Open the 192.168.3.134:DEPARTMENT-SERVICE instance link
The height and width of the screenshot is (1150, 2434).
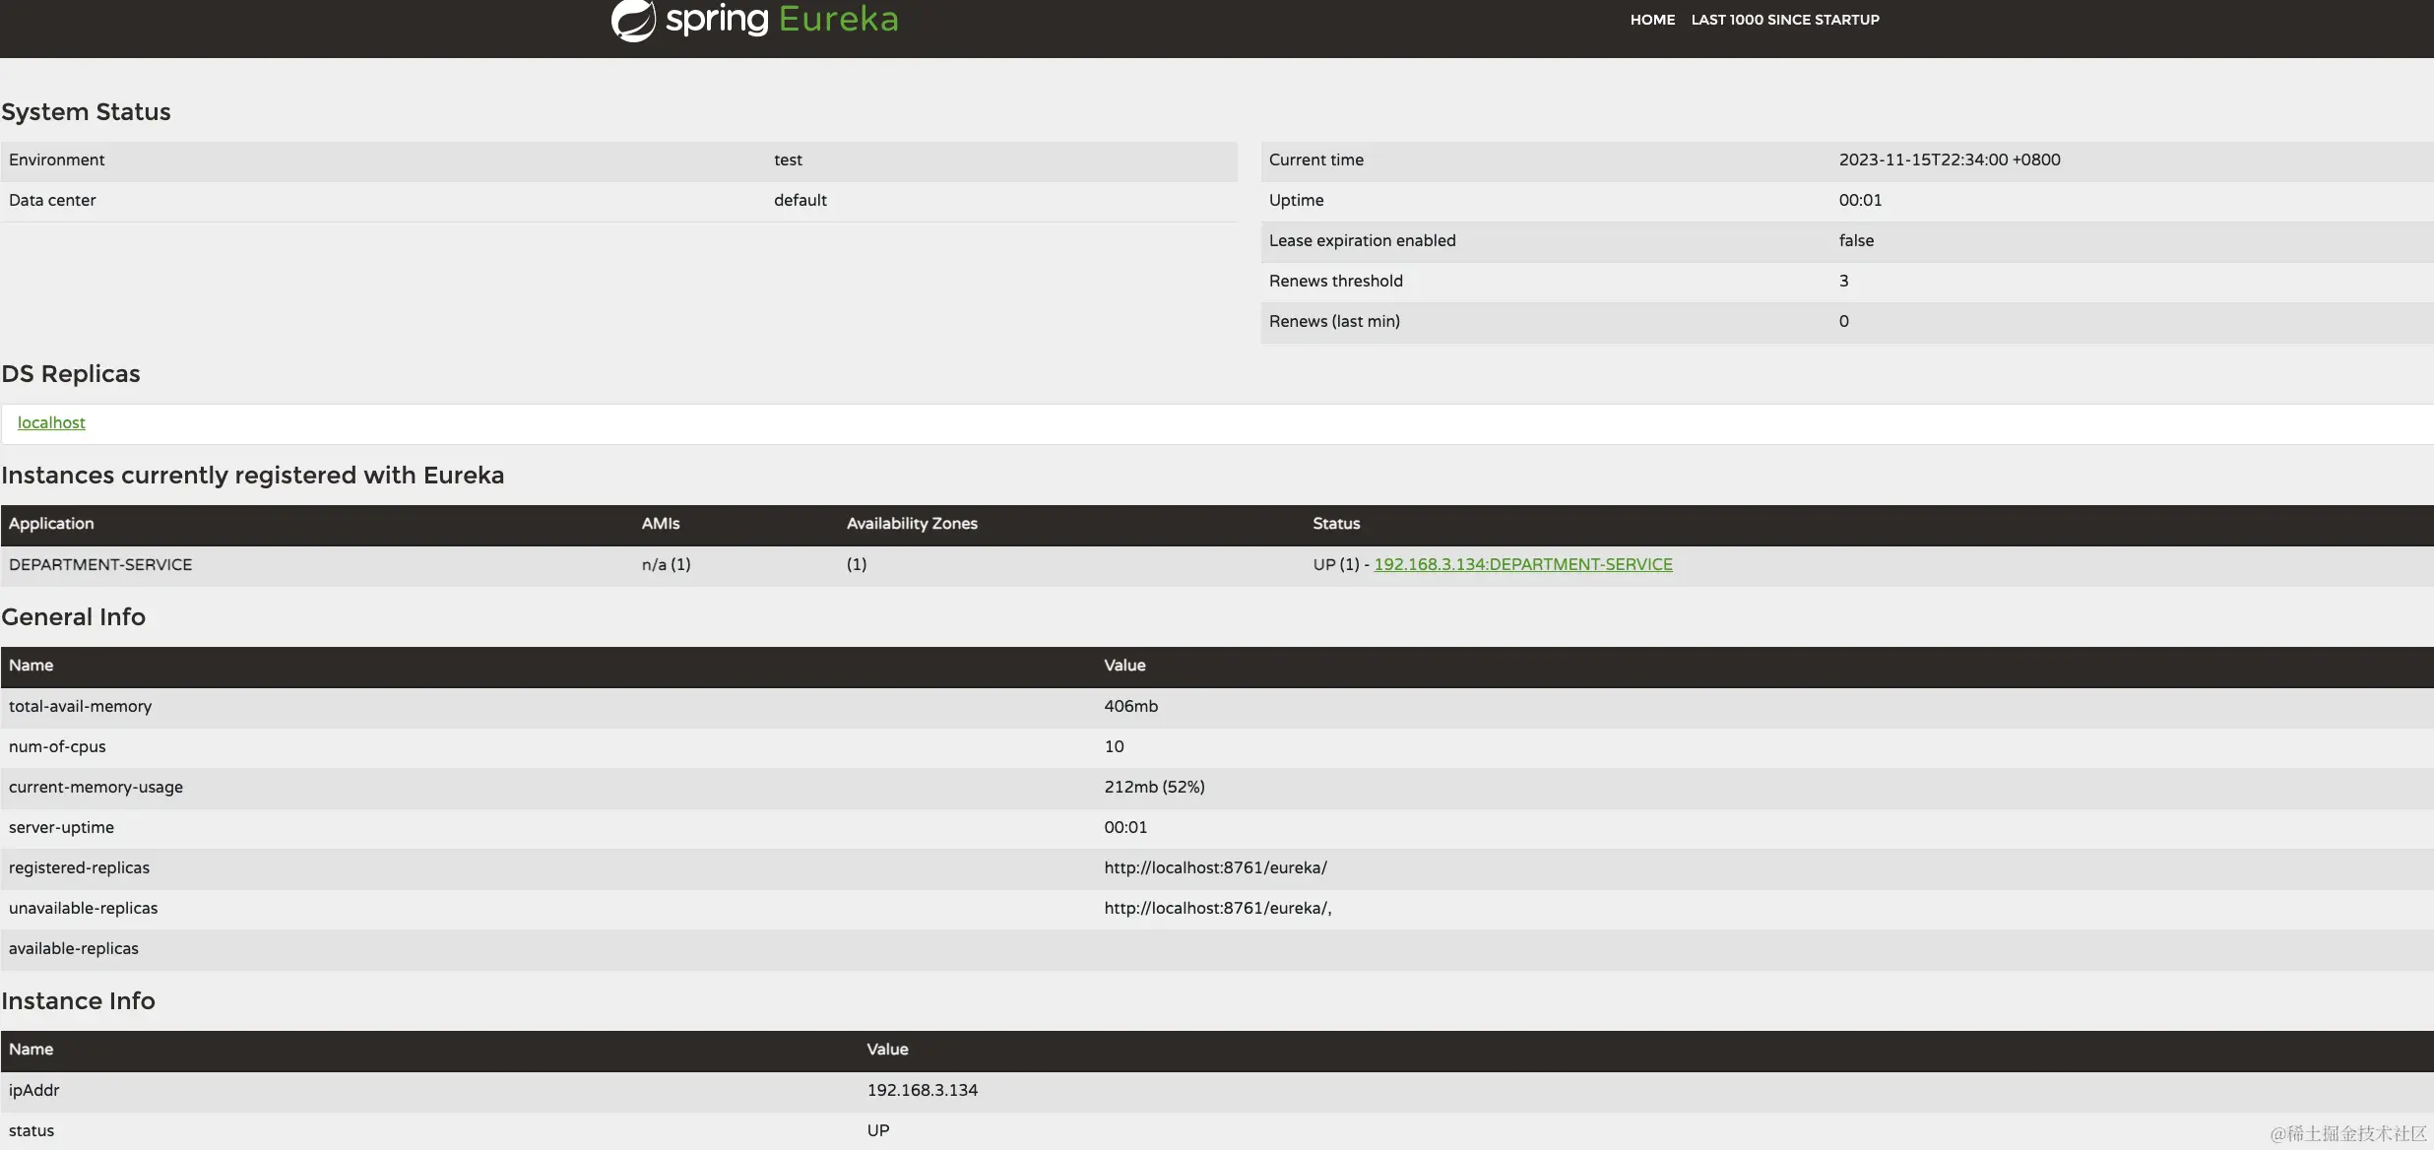(1522, 564)
